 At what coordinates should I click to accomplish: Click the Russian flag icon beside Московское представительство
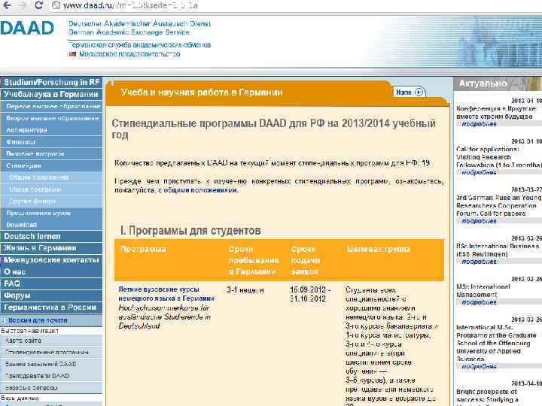click(x=72, y=54)
